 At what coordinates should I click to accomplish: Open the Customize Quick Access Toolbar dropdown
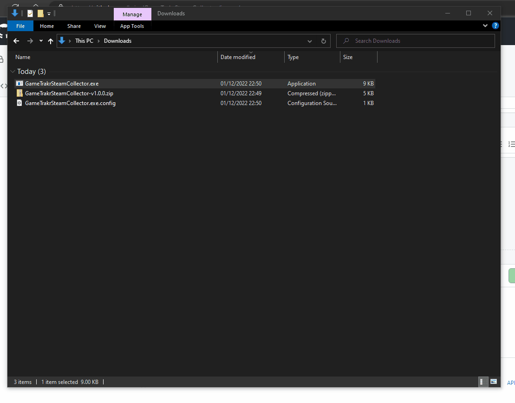[x=49, y=14]
